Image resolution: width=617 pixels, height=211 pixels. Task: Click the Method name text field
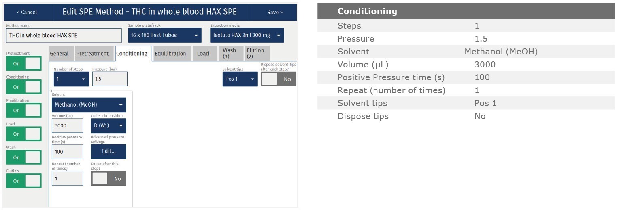tap(64, 36)
